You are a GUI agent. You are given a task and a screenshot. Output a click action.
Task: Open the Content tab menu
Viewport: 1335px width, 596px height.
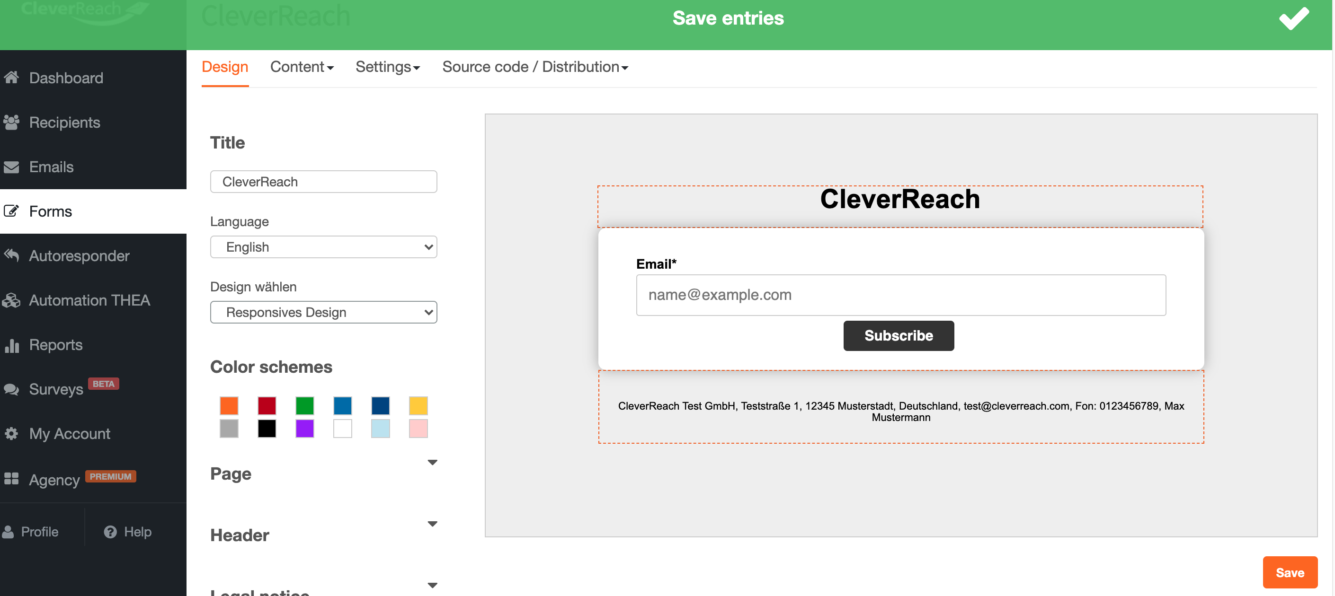302,67
